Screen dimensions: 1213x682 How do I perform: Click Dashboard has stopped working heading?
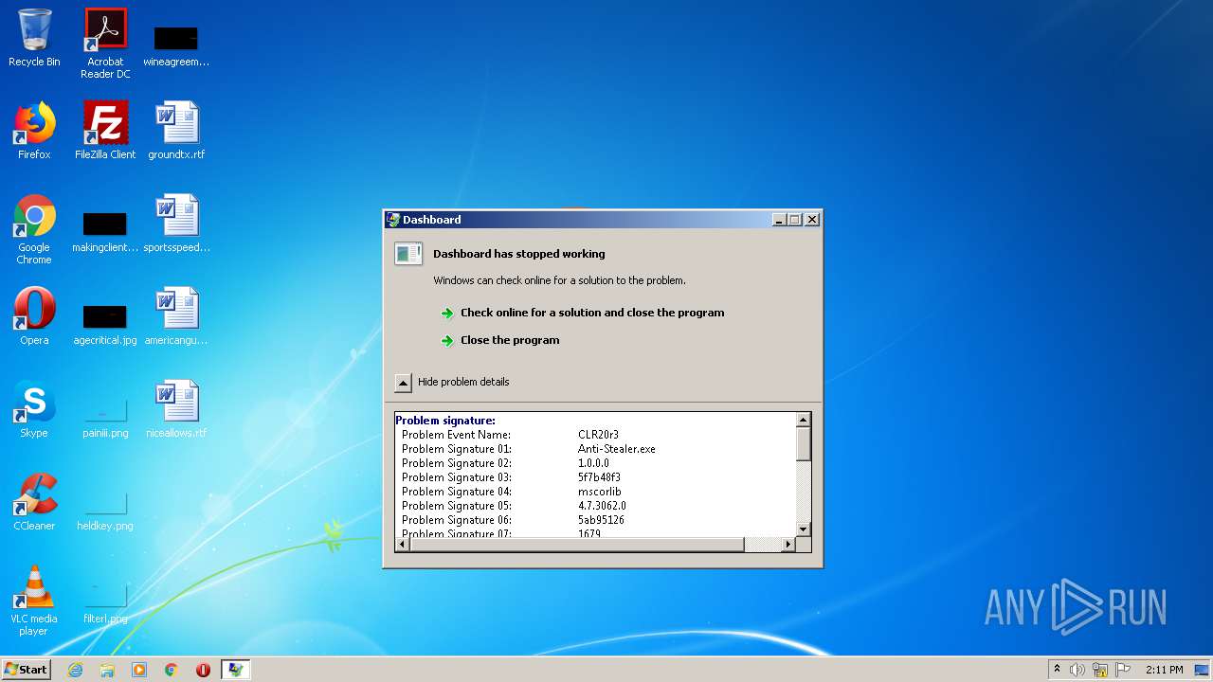[518, 254]
